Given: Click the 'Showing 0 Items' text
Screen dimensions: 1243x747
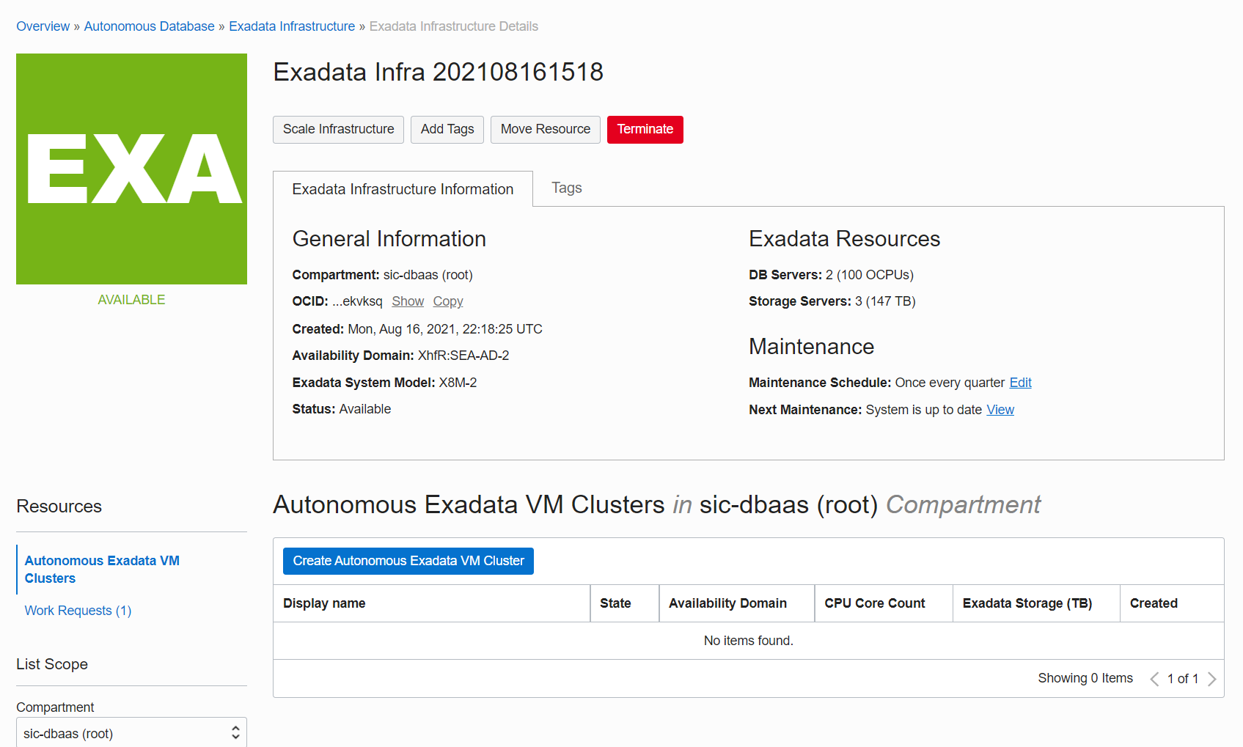Looking at the screenshot, I should click(1085, 678).
